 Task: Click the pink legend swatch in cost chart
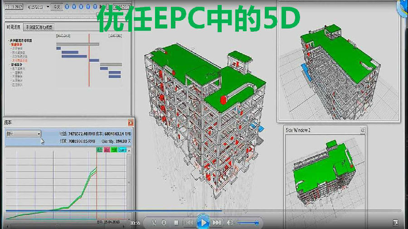pos(107,150)
